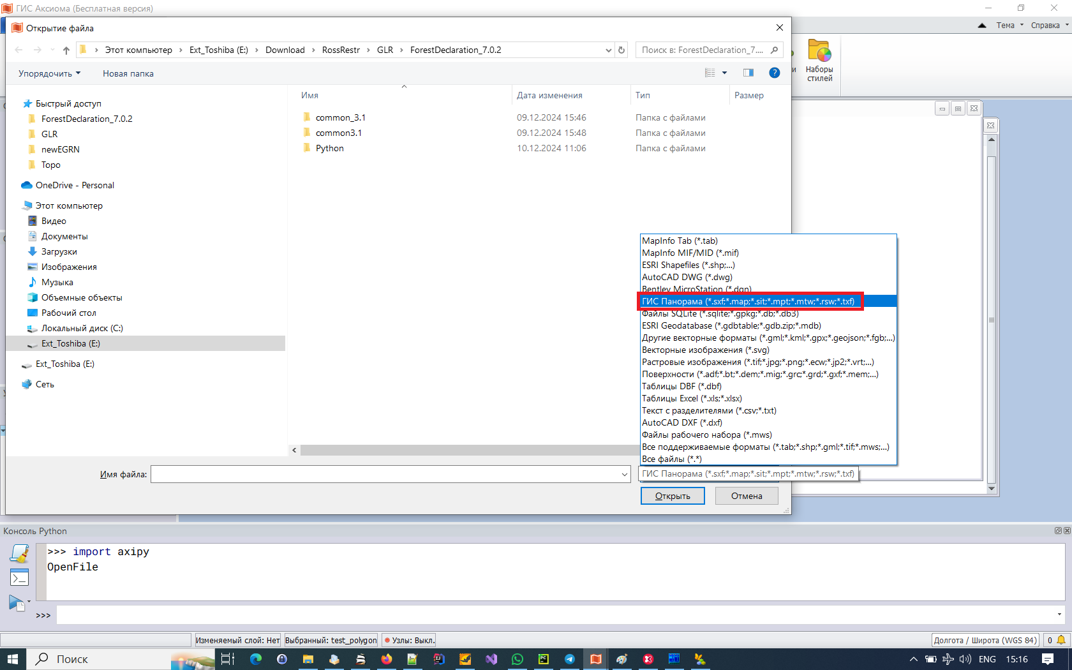Image resolution: width=1072 pixels, height=670 pixels.
Task: Open the Упорядочить dropdown
Action: 49,73
